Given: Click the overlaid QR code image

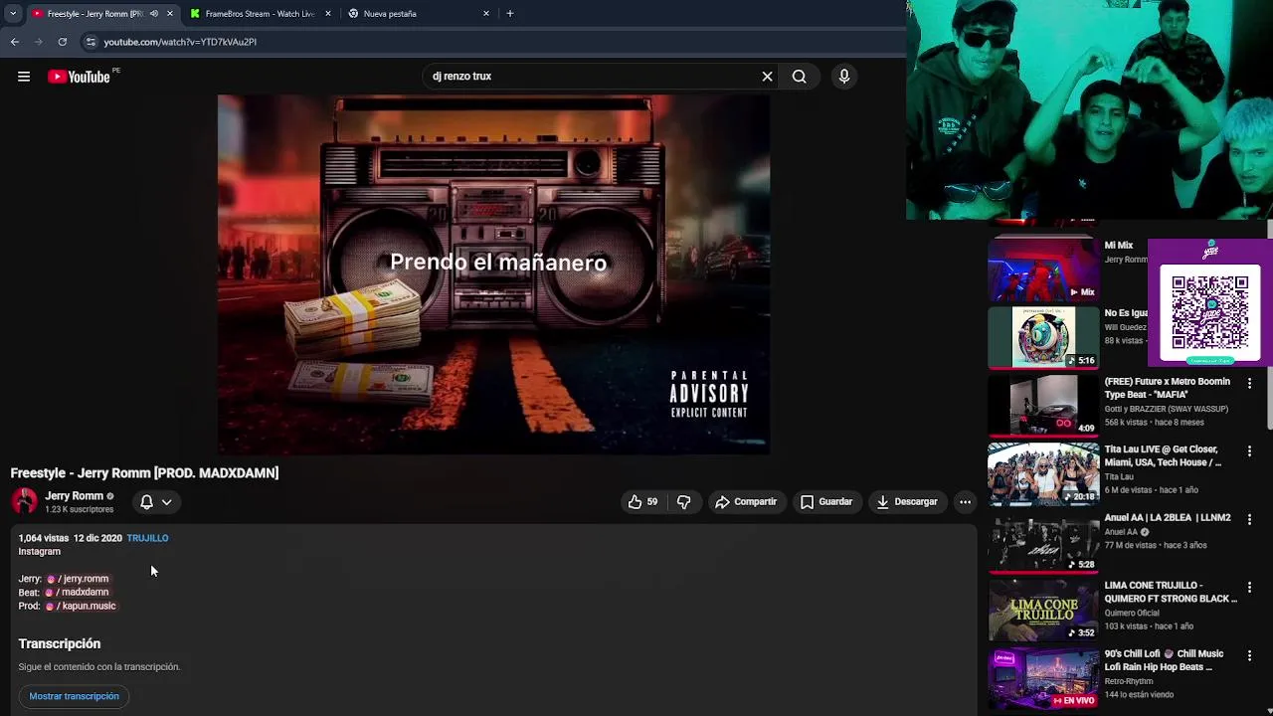Looking at the screenshot, I should (1209, 312).
